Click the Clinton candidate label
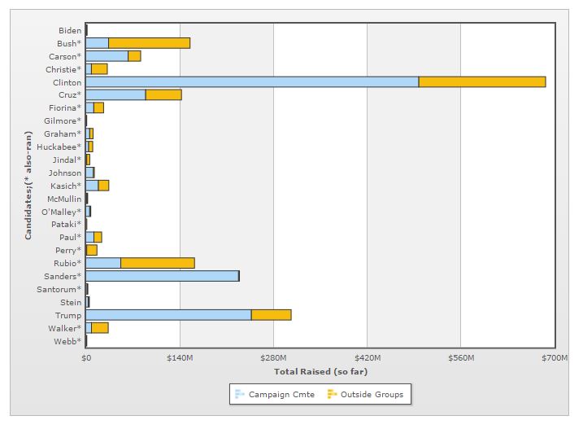This screenshot has height=429, width=583. coord(67,82)
